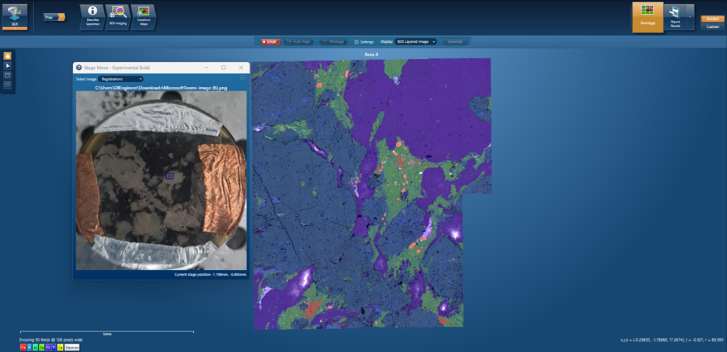Switch to Guided mode
This screenshot has width=727, height=352.
click(x=712, y=19)
